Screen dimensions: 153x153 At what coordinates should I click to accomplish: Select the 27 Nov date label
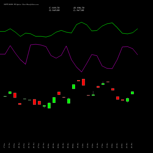39,146
